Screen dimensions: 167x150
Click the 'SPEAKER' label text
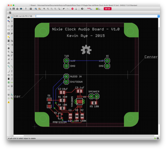pyautogui.click(x=94, y=91)
